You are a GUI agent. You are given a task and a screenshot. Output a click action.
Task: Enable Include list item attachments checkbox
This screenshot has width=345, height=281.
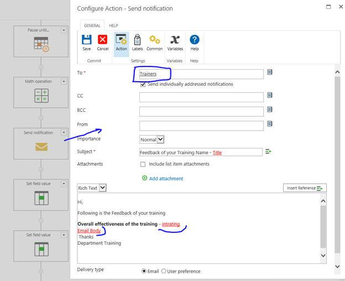point(143,164)
